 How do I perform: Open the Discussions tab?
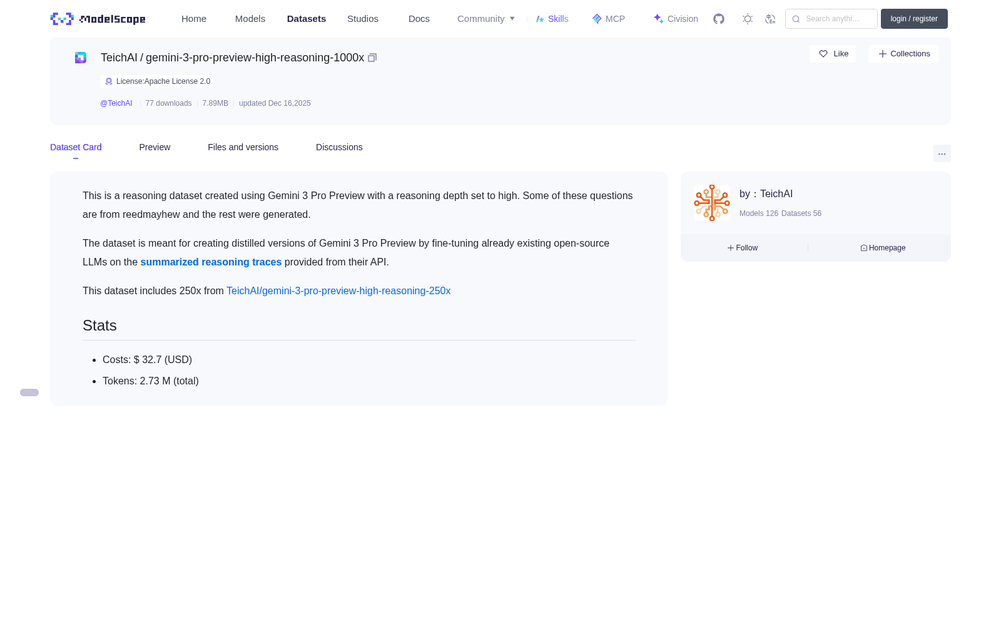tap(339, 147)
